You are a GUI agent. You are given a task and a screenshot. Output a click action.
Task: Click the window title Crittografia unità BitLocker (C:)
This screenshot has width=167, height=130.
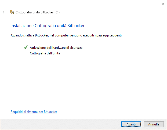38,12
